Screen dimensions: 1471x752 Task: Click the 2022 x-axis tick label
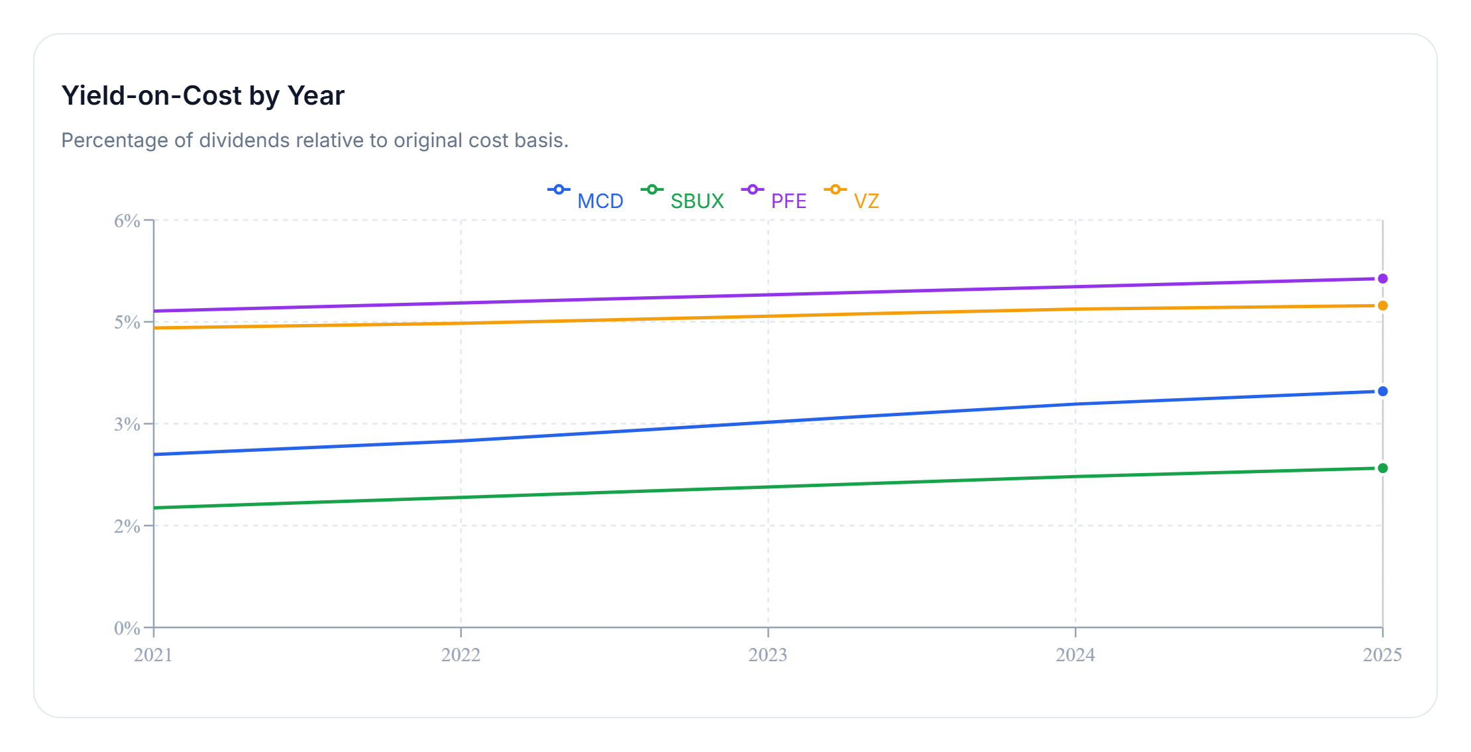tap(461, 655)
